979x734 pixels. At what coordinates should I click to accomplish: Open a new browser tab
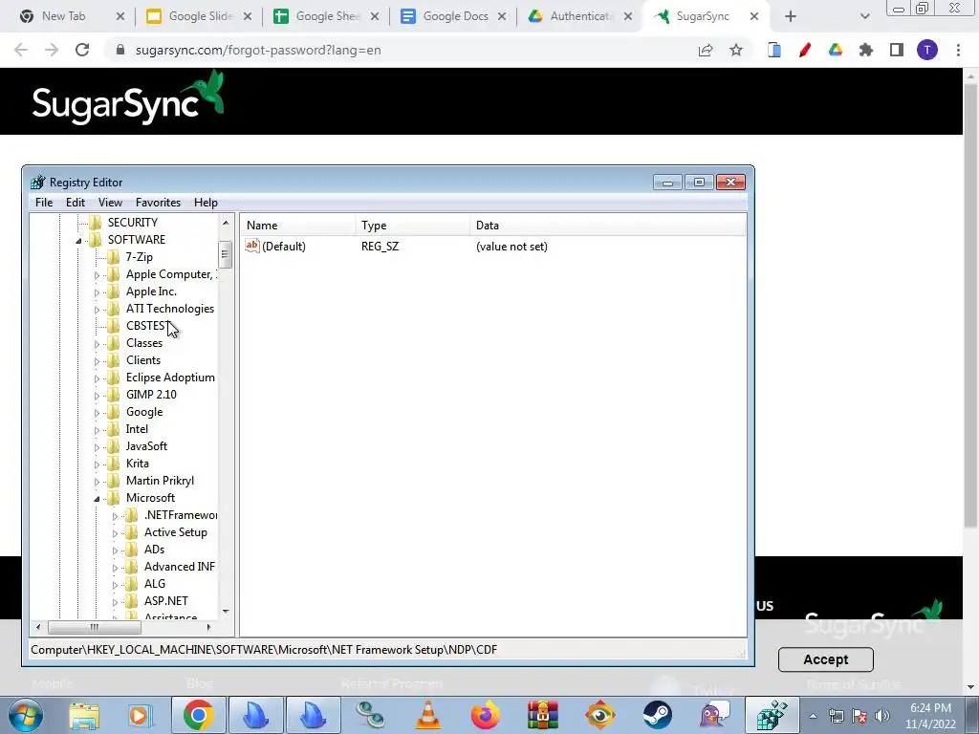coord(791,16)
